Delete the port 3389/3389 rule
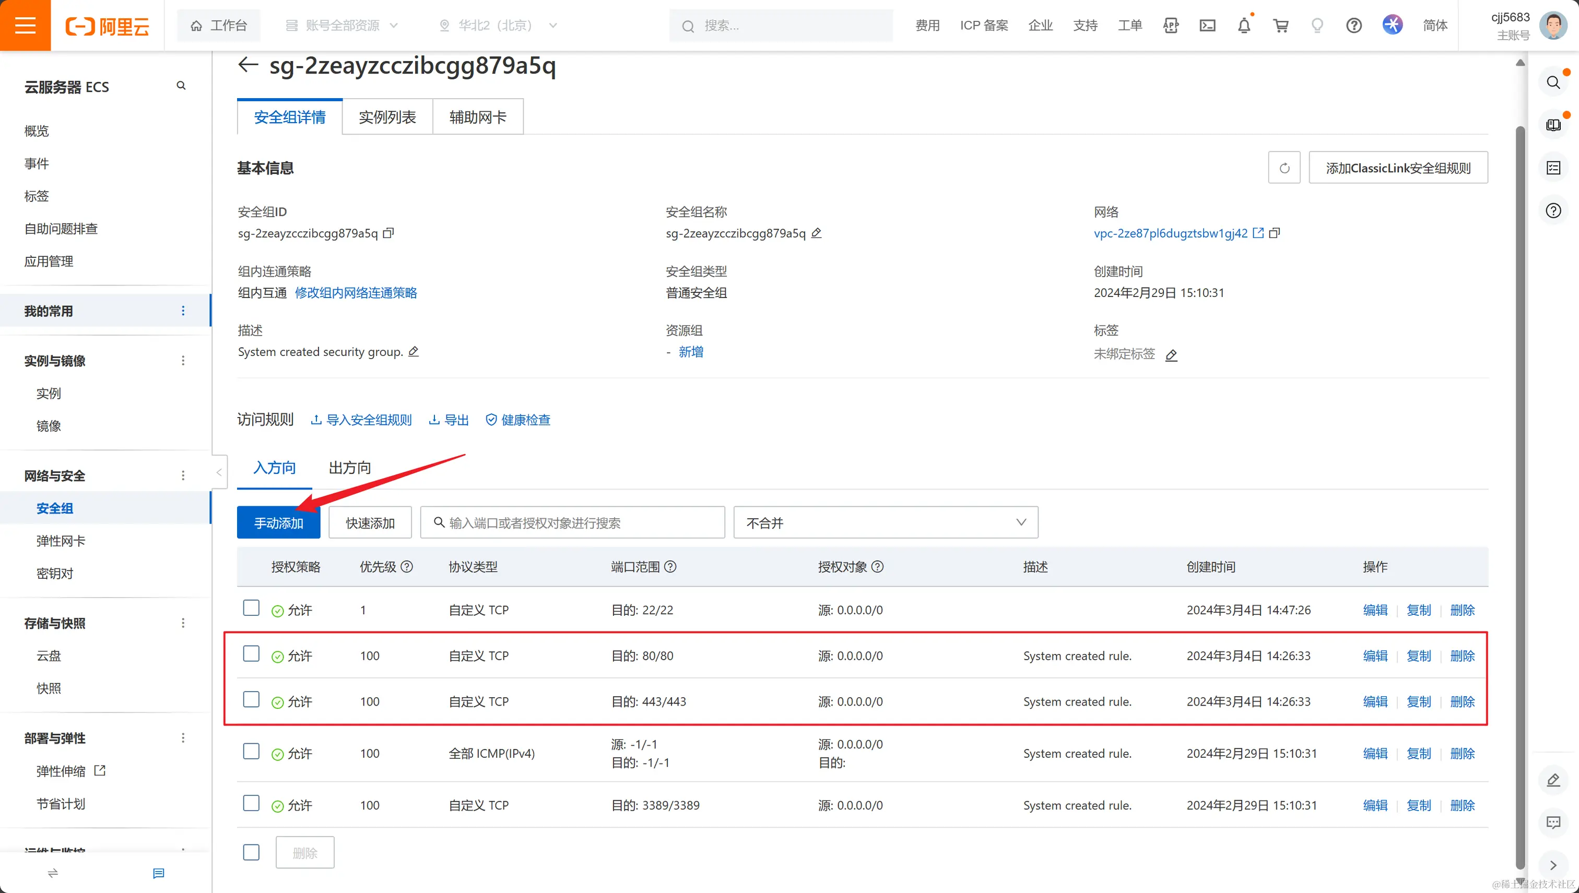This screenshot has width=1579, height=893. coord(1462,805)
